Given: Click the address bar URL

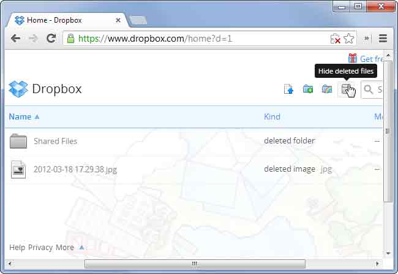Looking at the screenshot, I should 155,39.
